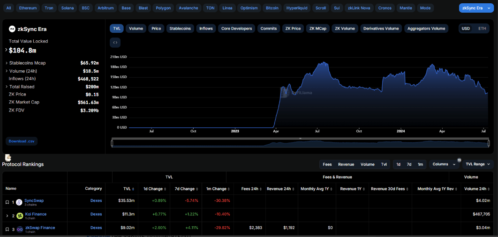
Task: Open the zkSwap Finance Dexes category link
Action: pyautogui.click(x=96, y=228)
